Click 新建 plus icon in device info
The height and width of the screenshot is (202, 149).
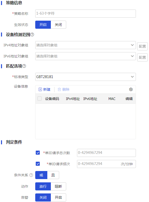pos(40,89)
